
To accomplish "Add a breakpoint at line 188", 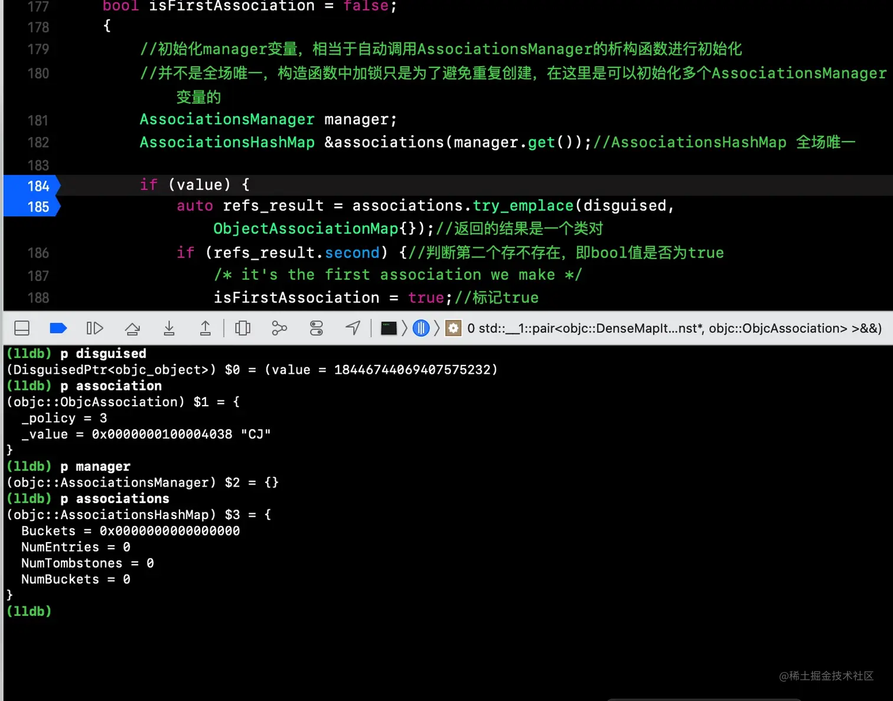I will pos(38,298).
